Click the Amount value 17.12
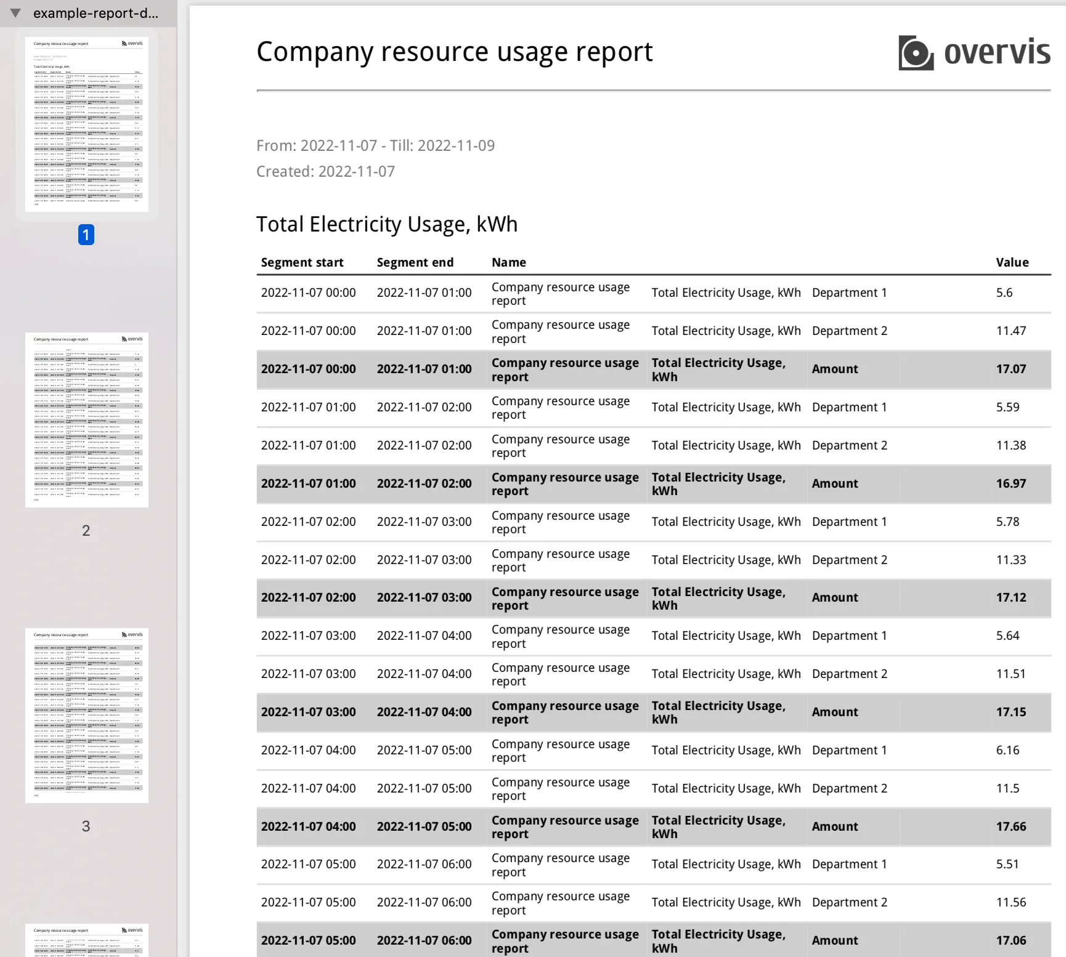 (x=1011, y=597)
